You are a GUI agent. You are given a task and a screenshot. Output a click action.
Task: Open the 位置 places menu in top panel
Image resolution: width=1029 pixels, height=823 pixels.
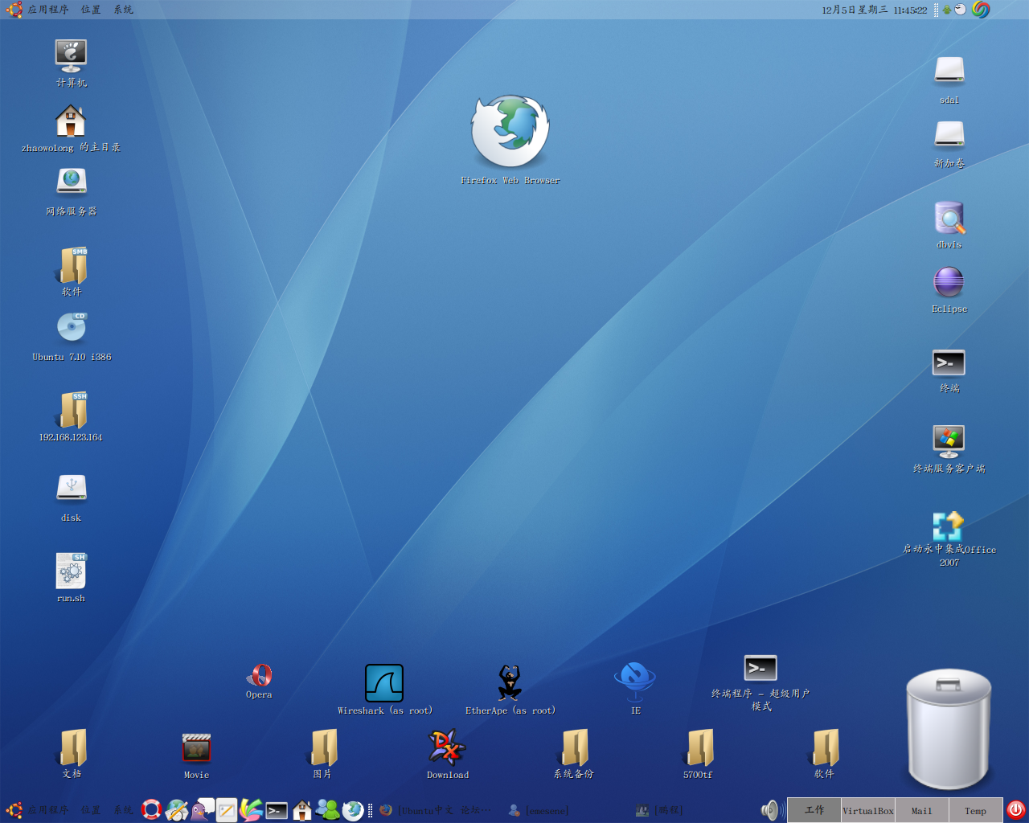(91, 10)
